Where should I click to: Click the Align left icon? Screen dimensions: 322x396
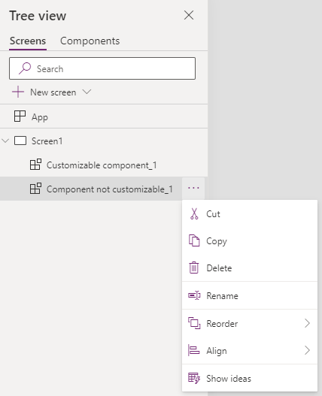[194, 351]
